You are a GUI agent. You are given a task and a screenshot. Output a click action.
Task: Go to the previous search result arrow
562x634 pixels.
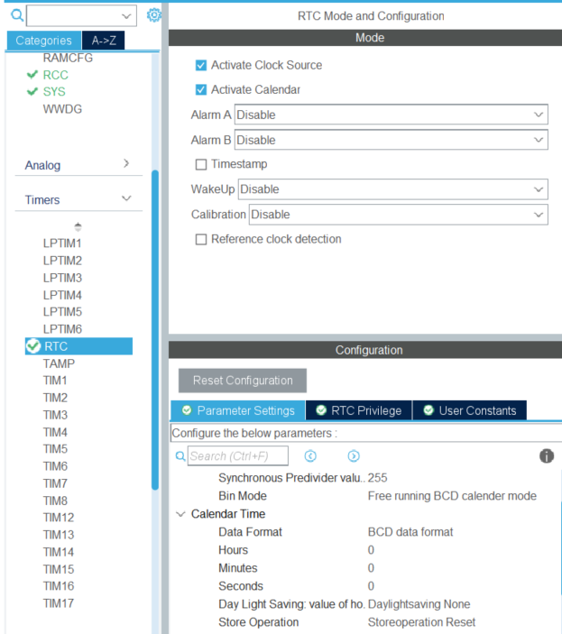310,456
